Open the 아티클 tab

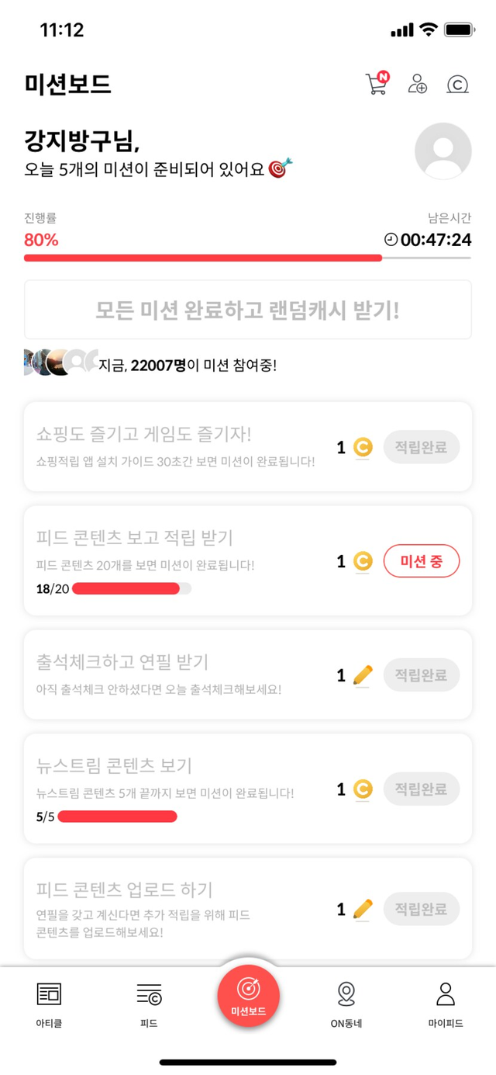(49, 1004)
